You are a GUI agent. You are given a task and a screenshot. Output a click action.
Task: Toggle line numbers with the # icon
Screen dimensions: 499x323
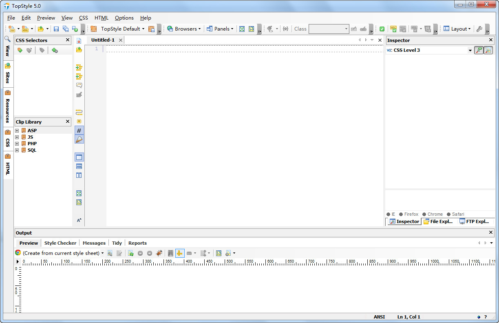click(x=79, y=131)
